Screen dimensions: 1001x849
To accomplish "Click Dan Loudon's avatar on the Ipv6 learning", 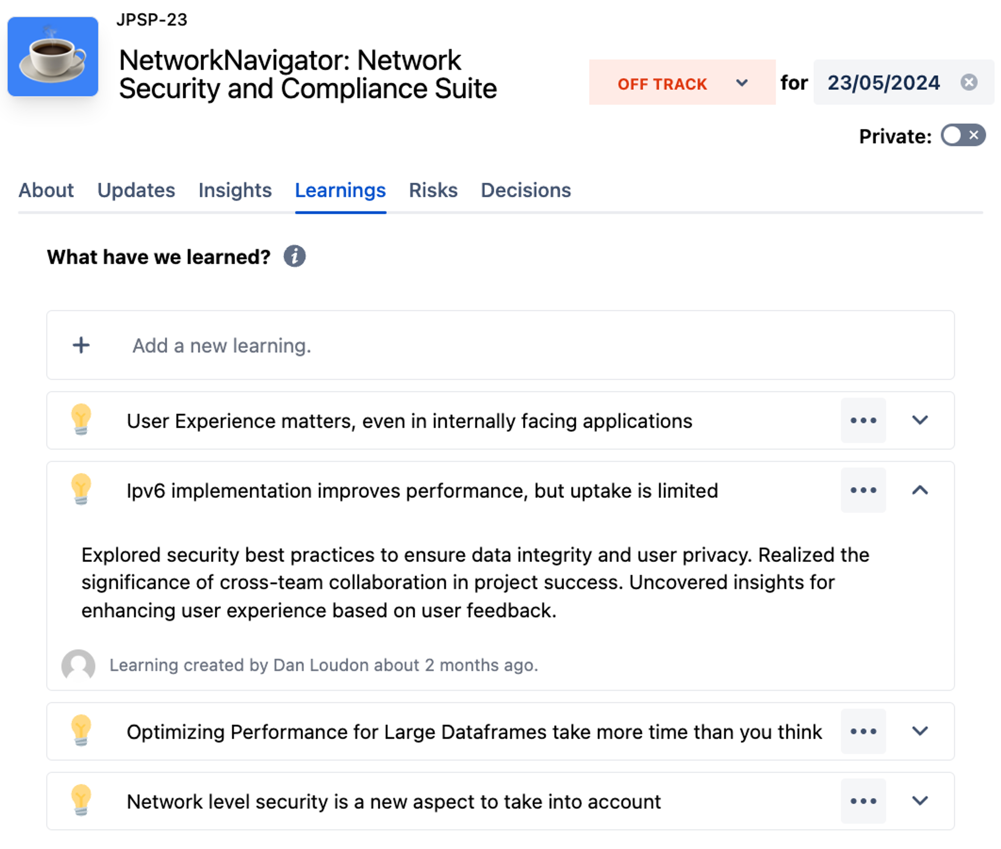I will click(78, 665).
